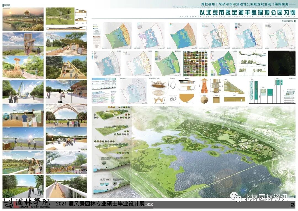Select the terrain section drawings panel
The image size is (298, 211).
pyautogui.click(x=252, y=63)
